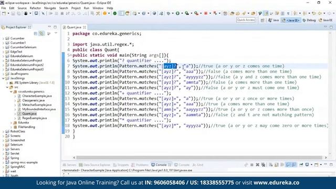Switch to the Problems tab
The height and width of the screenshot is (189, 336).
click(x=140, y=165)
